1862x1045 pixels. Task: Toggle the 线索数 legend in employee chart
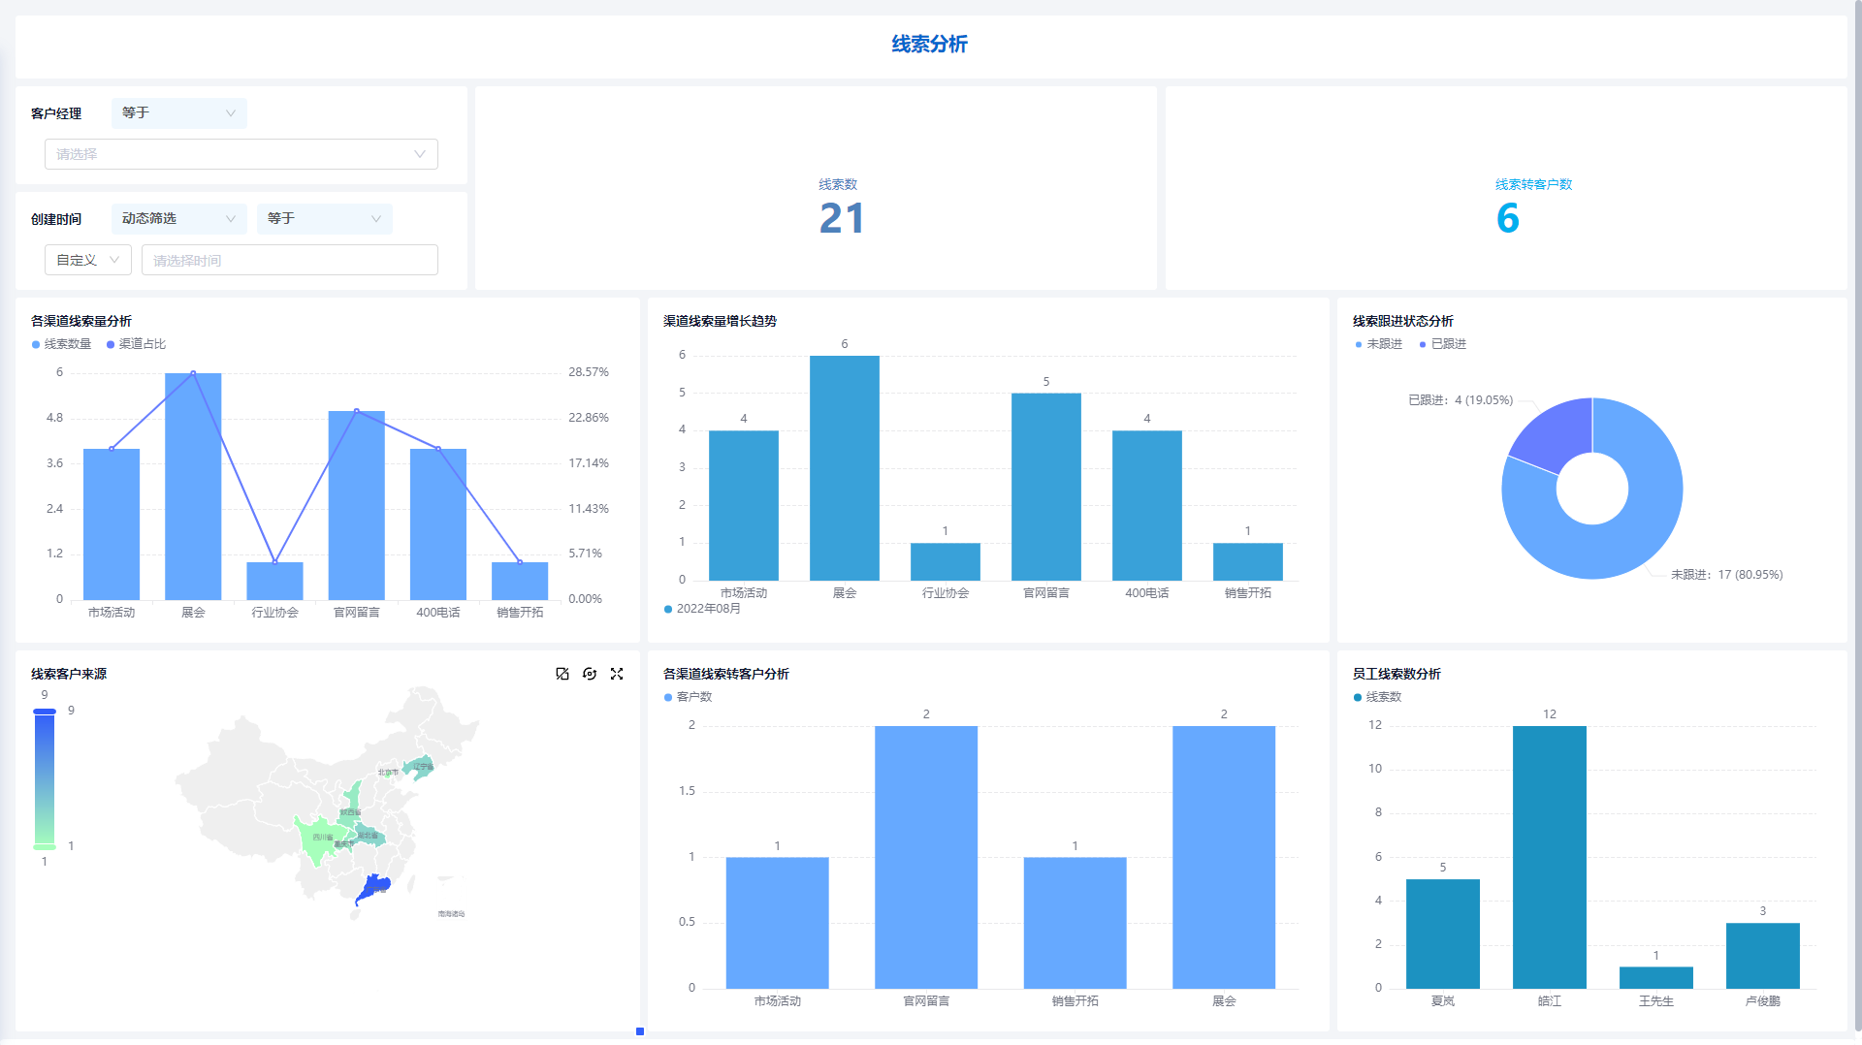[x=1378, y=697]
